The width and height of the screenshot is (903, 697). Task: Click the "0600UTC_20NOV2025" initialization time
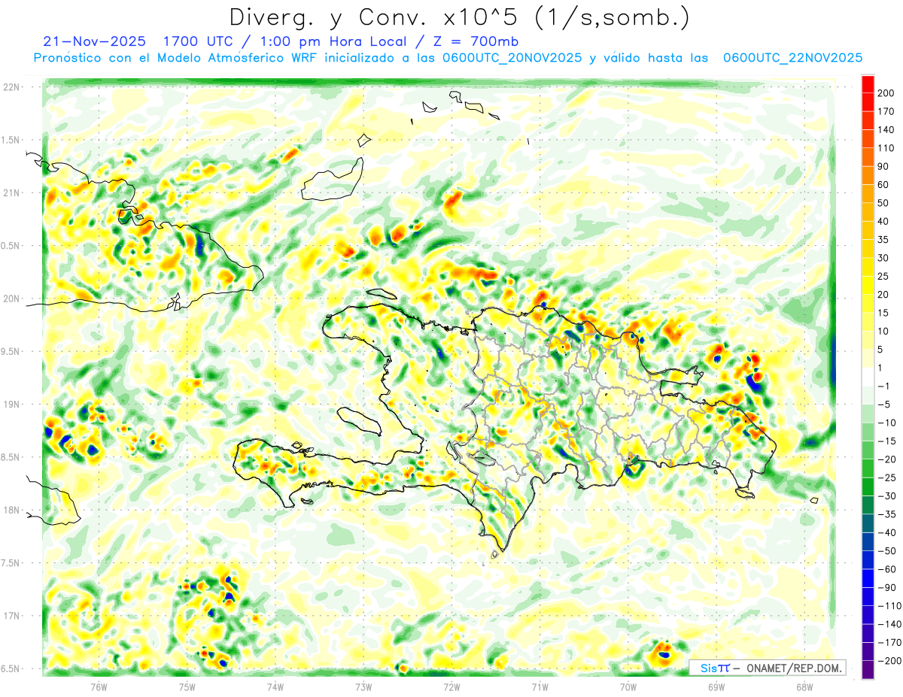512,57
